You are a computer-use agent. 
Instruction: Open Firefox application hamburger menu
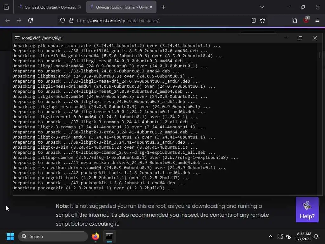[317, 21]
